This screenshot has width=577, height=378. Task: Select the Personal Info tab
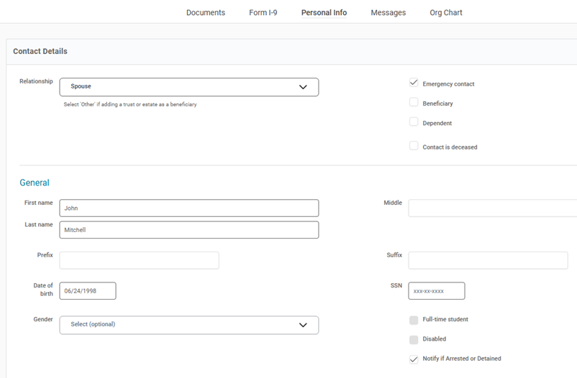(x=324, y=12)
